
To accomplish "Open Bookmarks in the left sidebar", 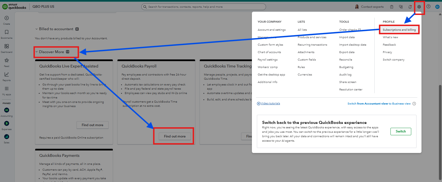I will (x=7, y=32).
